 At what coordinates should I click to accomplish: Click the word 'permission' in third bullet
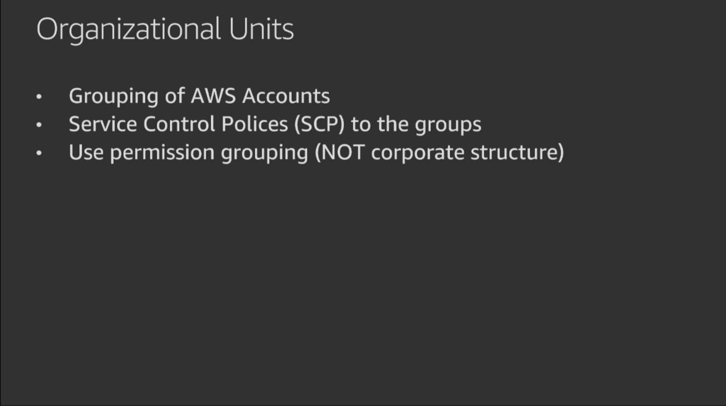(x=162, y=153)
